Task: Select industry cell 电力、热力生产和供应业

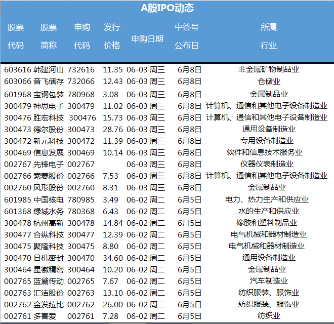Action: coord(267,199)
